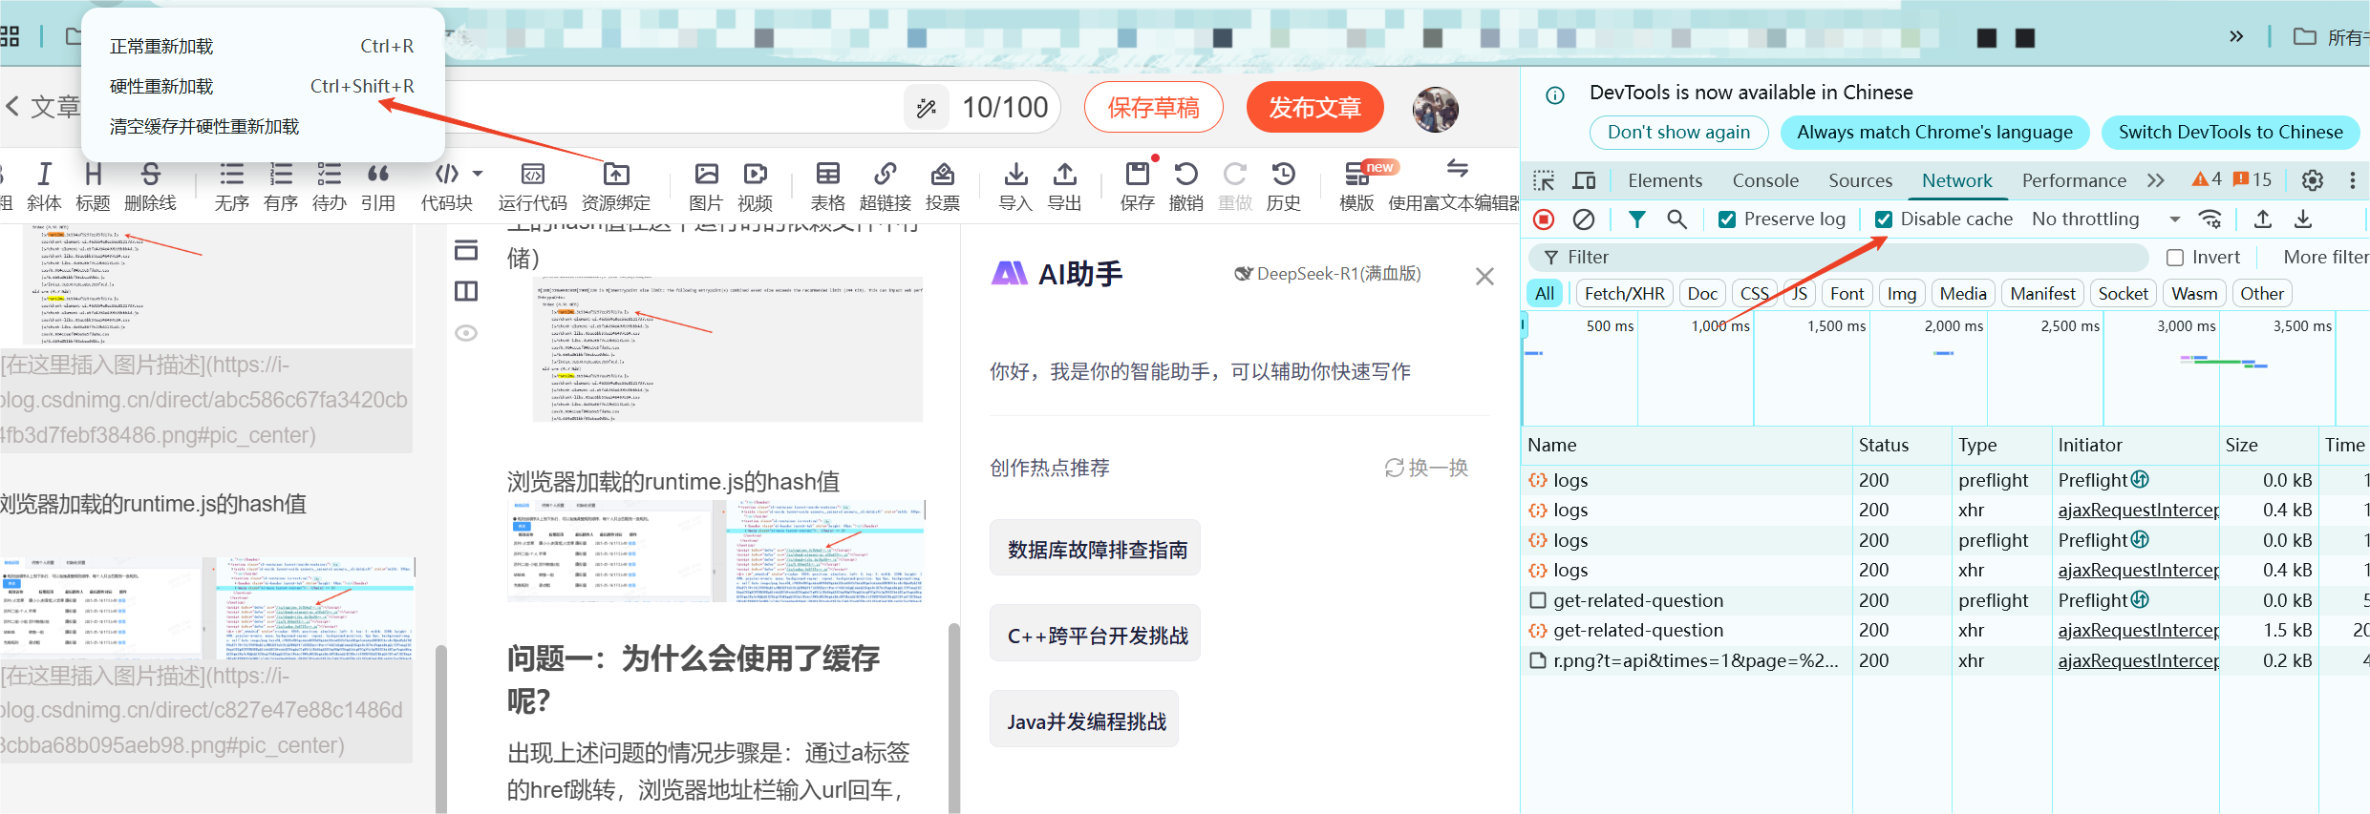This screenshot has width=2370, height=814.
Task: Switch to rich text editor (使用富文本编辑器)
Action: pos(1453,186)
